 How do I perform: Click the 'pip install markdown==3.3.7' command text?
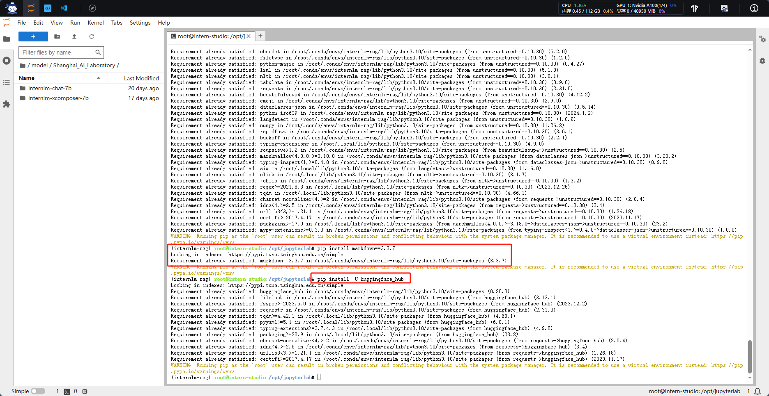click(x=356, y=248)
